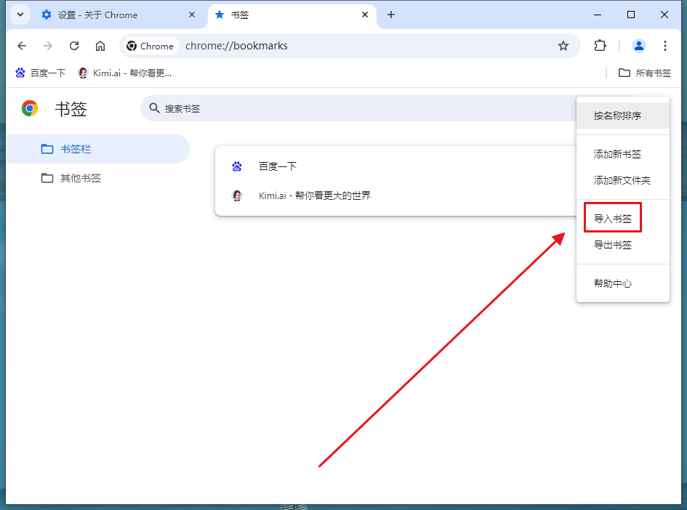Click the Chrome site info chip
Image resolution: width=687 pixels, height=510 pixels.
click(150, 46)
